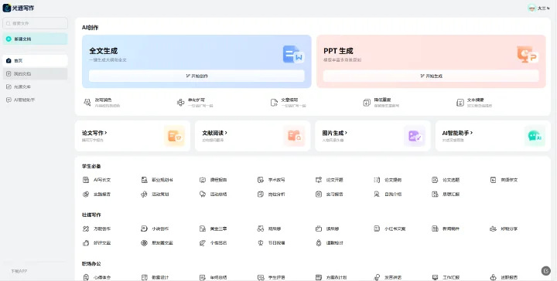Viewport: 557px width, 281px height.
Task: Expand the 图片生成 card arrow
Action: click(x=346, y=133)
